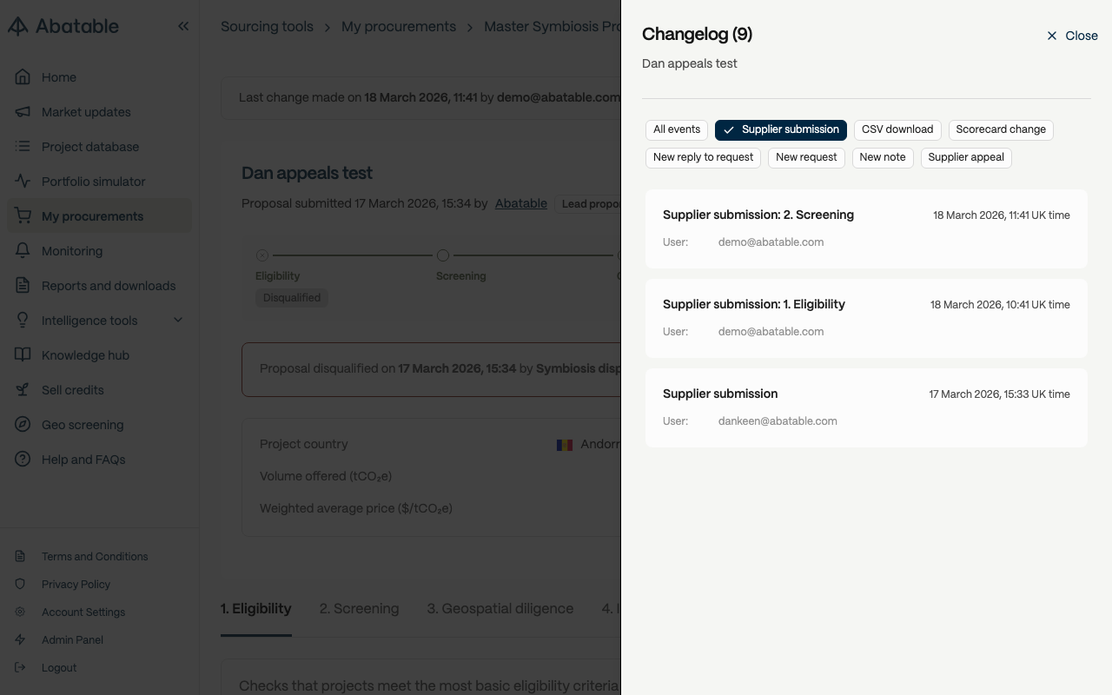Click the Knowledge hub book icon
1112x695 pixels.
(x=23, y=355)
